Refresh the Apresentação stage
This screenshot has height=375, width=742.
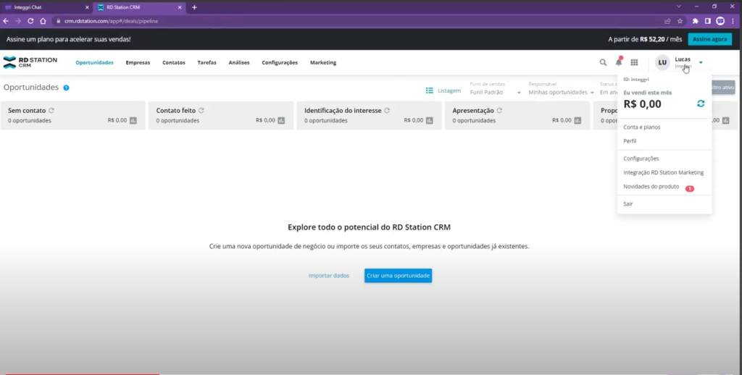[x=500, y=110]
